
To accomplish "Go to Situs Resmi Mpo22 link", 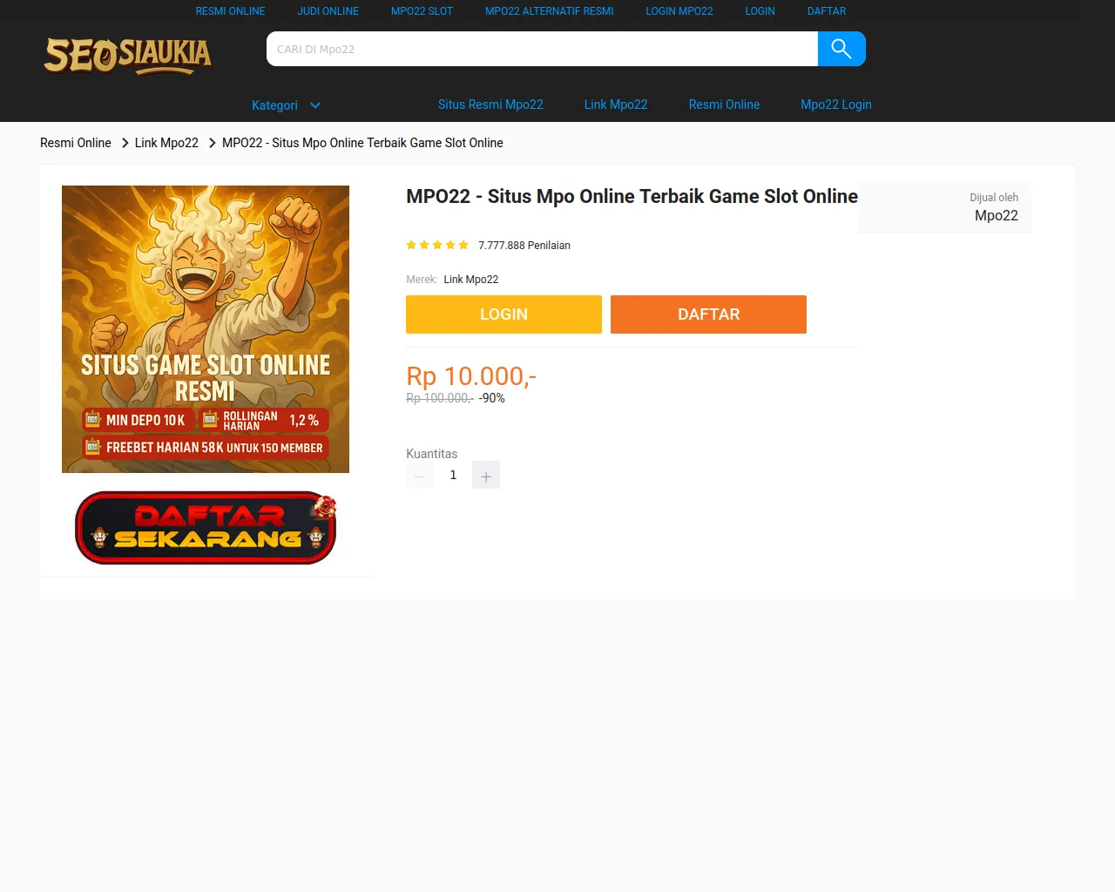I will 490,105.
